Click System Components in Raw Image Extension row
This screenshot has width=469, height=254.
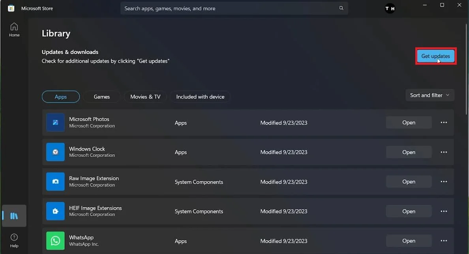pyautogui.click(x=199, y=182)
